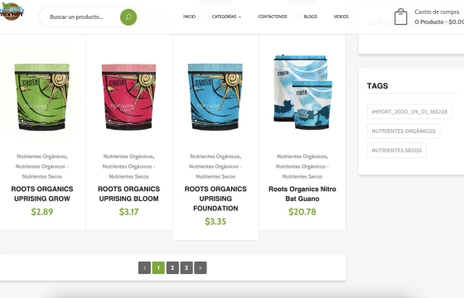Select page 3 in pagination
The height and width of the screenshot is (298, 464).
(x=186, y=268)
